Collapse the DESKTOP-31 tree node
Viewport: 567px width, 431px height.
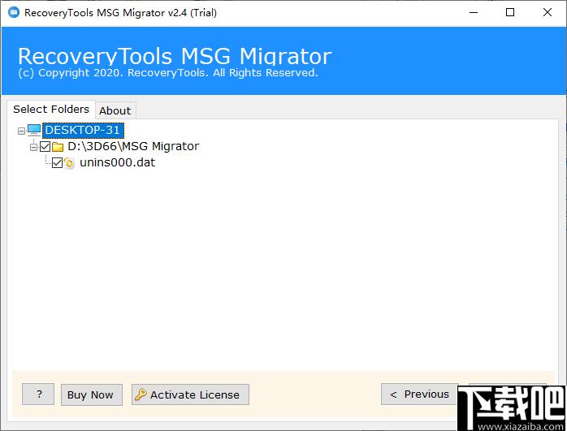click(x=20, y=130)
